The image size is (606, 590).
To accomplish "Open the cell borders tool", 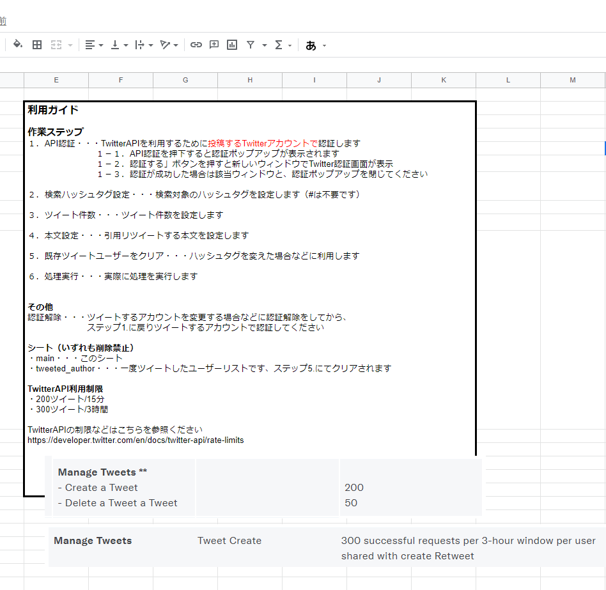I will coord(37,45).
